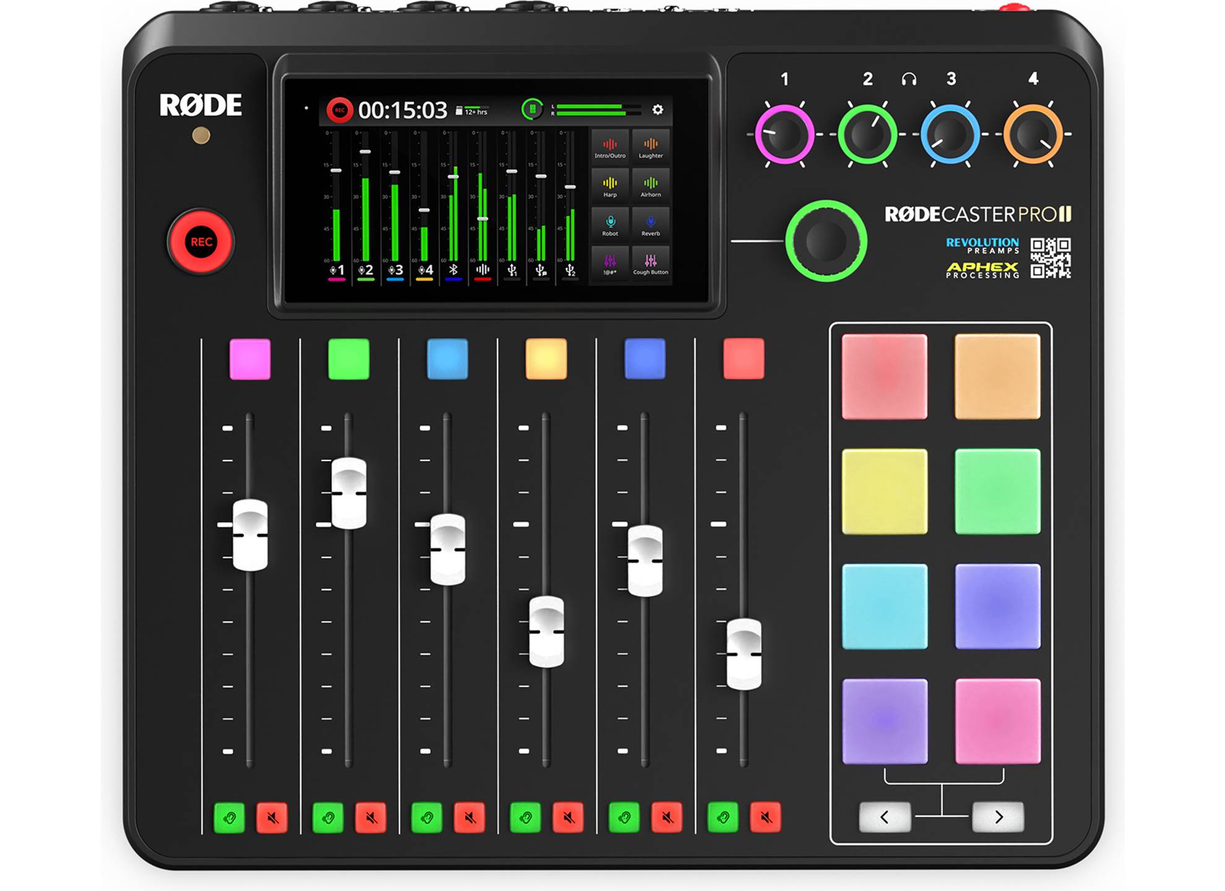Select microphone channel 1 icon on touchscreen
Image resolution: width=1225 pixels, height=891 pixels.
337,270
